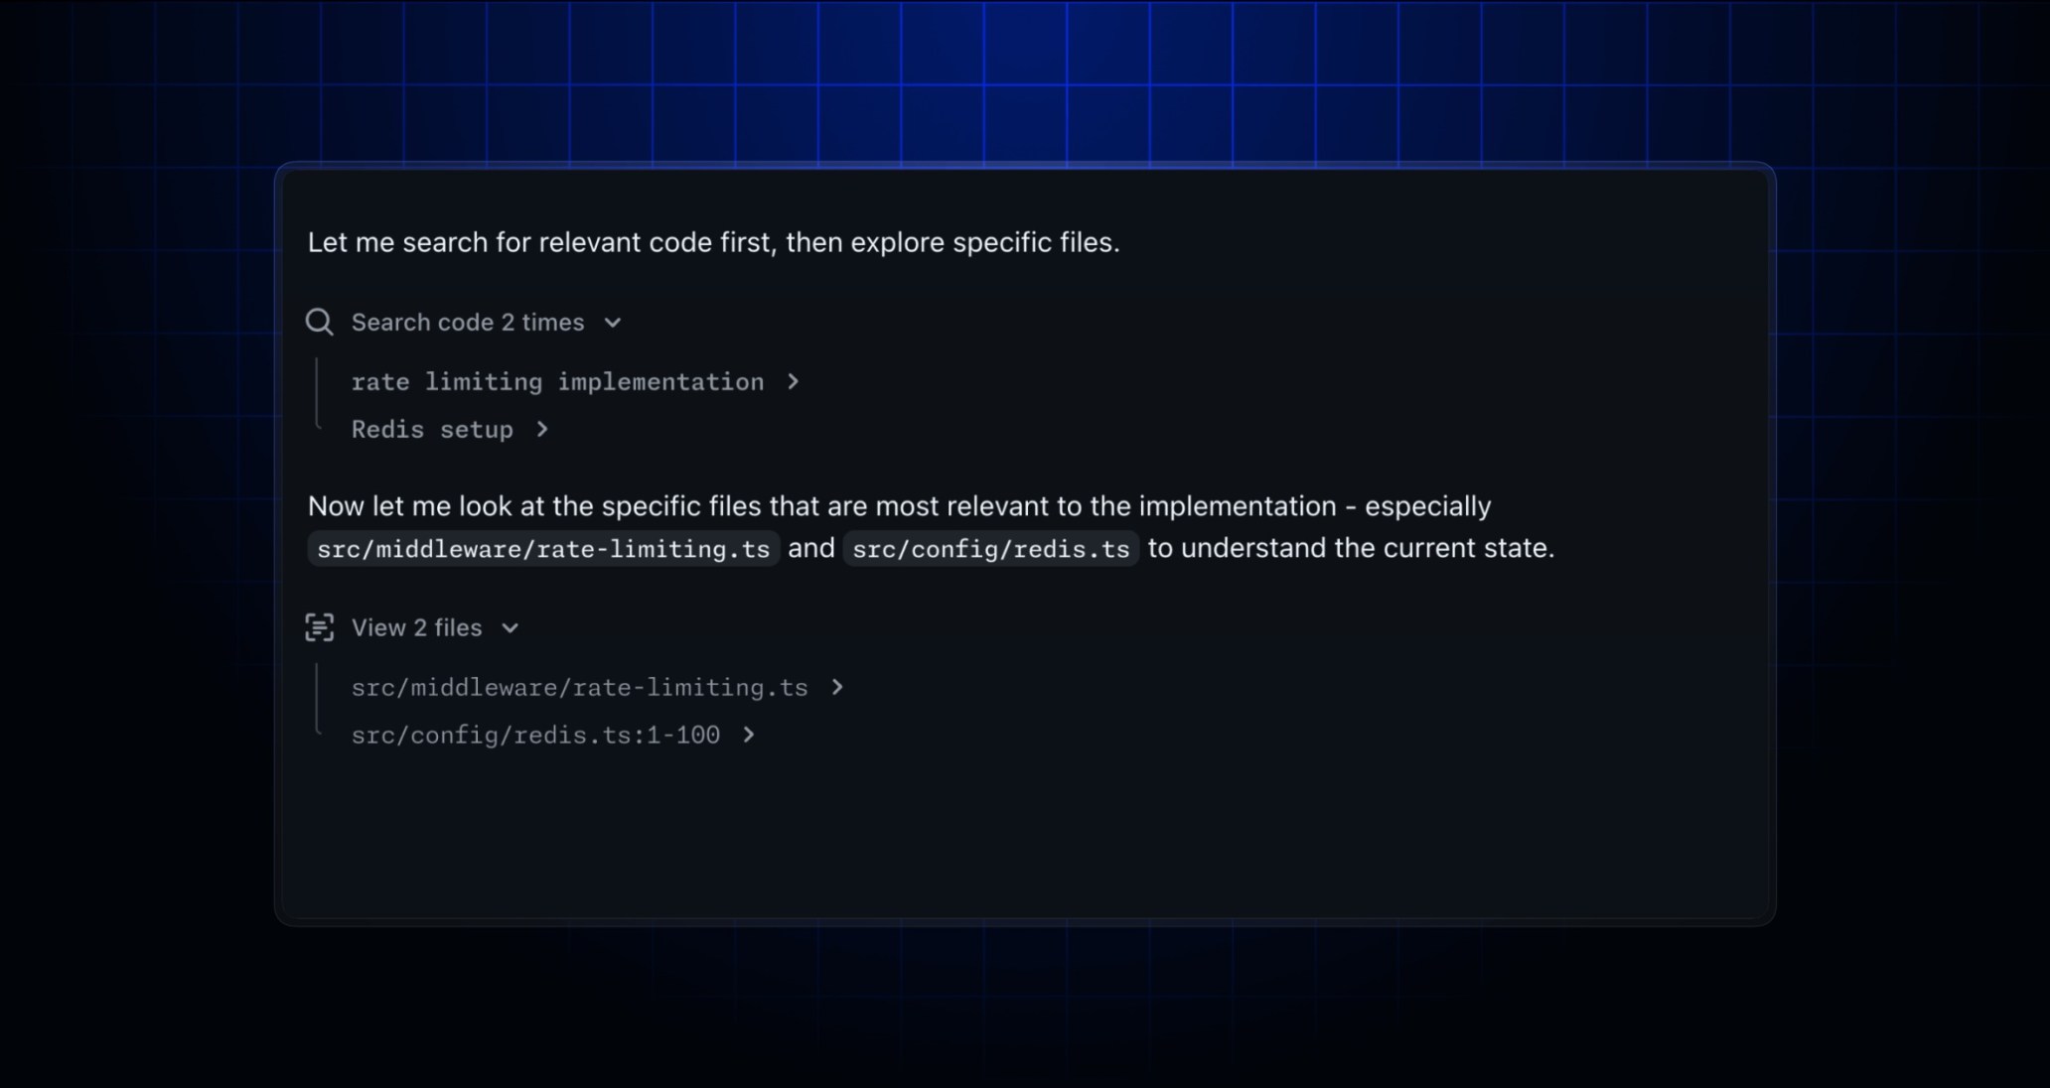Click the arrow after src/middleware/rate-limiting.ts file entry
This screenshot has height=1088, width=2050.
point(835,687)
